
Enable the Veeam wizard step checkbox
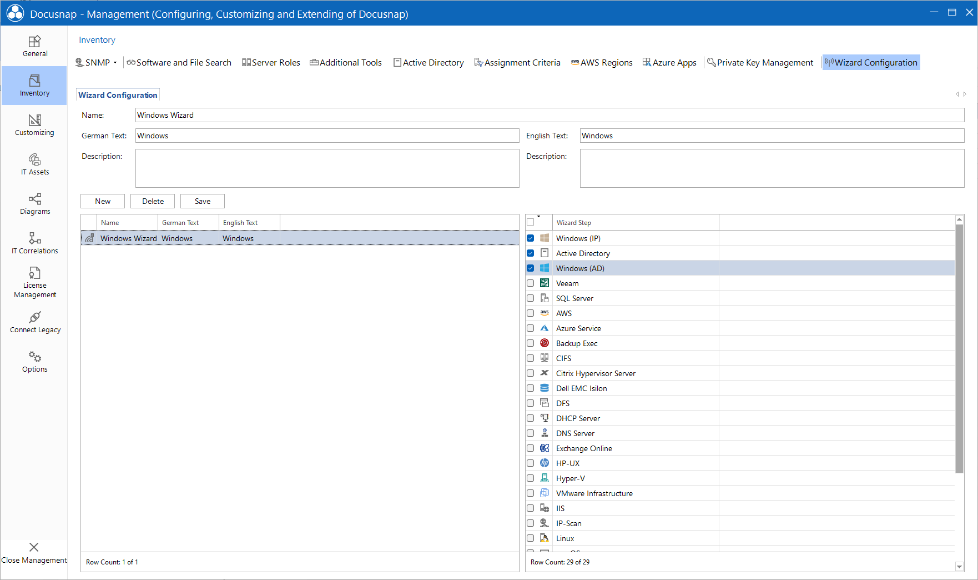click(x=531, y=283)
